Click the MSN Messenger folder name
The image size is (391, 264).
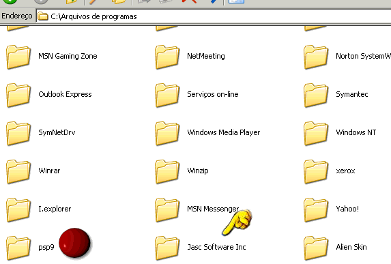pos(213,209)
